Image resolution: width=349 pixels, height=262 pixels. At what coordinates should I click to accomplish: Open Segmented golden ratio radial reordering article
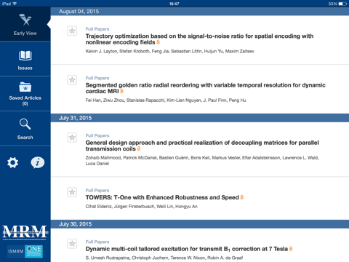click(x=205, y=88)
